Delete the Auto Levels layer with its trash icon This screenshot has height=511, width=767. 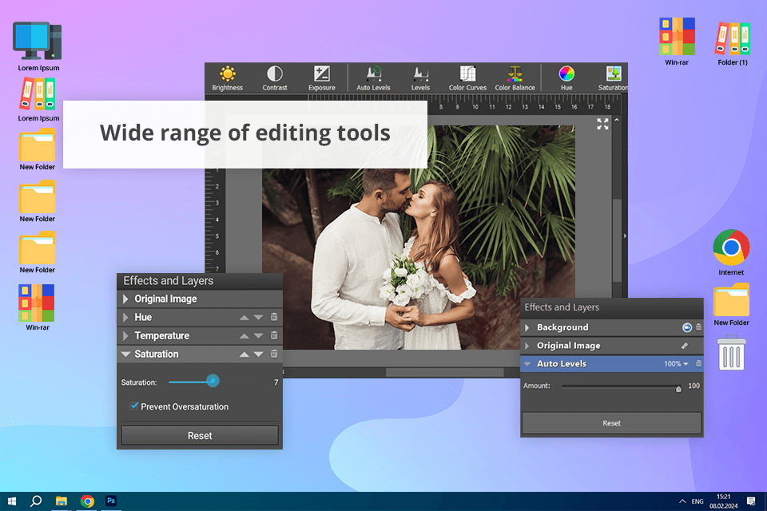pyautogui.click(x=698, y=363)
